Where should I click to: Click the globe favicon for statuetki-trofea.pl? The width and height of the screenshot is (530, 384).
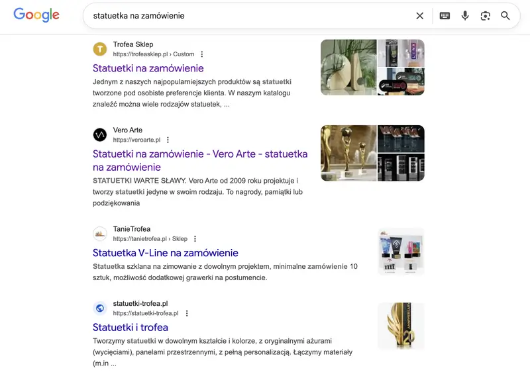click(100, 308)
